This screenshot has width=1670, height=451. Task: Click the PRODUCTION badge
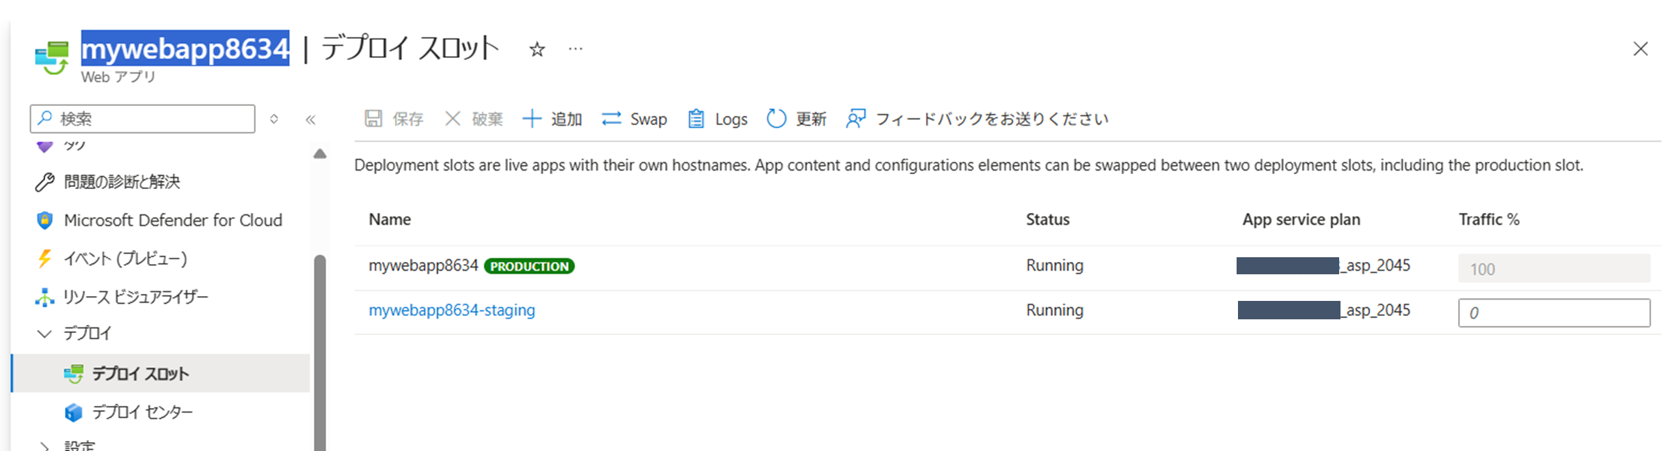coord(529,266)
